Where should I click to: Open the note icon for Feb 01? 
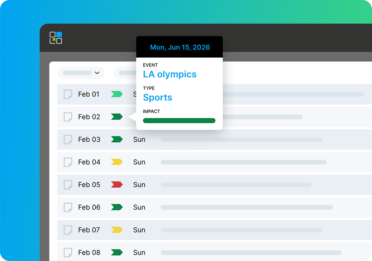[x=68, y=94]
